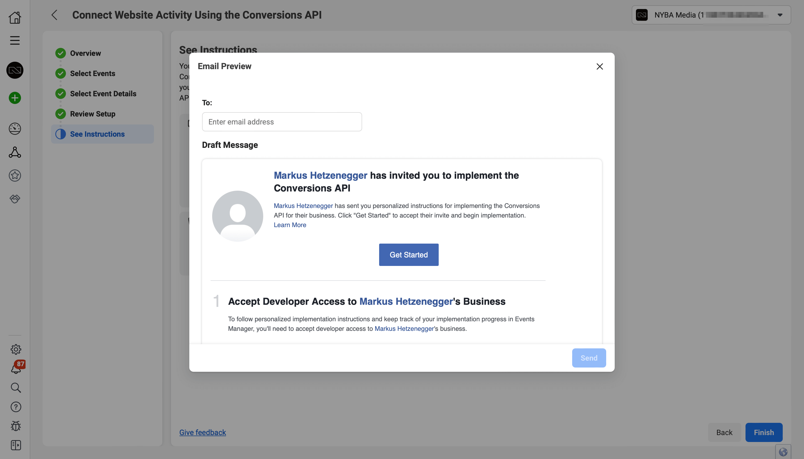
Task: Click the profile avatar in email preview
Action: [x=238, y=216]
